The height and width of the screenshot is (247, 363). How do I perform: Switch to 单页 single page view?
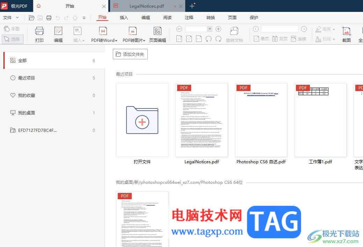(x=261, y=39)
